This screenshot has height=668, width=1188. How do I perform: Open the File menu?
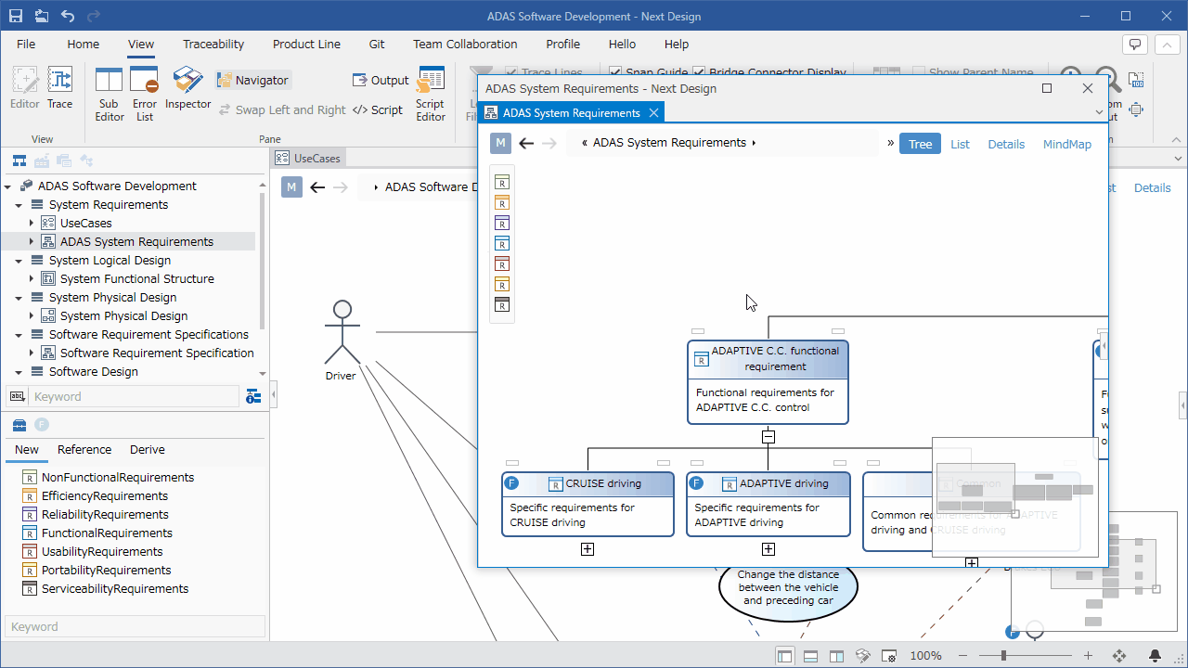click(x=26, y=44)
